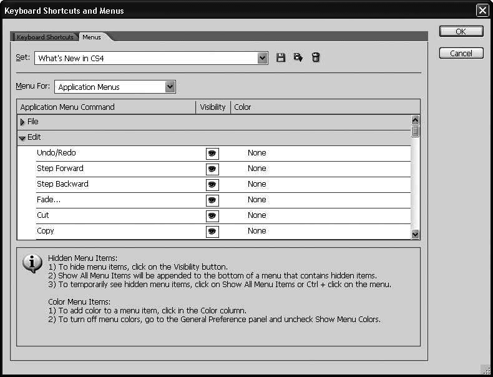Screen dimensions: 493x377
Task: Toggle visibility eye for Step Forward
Action: coord(212,169)
